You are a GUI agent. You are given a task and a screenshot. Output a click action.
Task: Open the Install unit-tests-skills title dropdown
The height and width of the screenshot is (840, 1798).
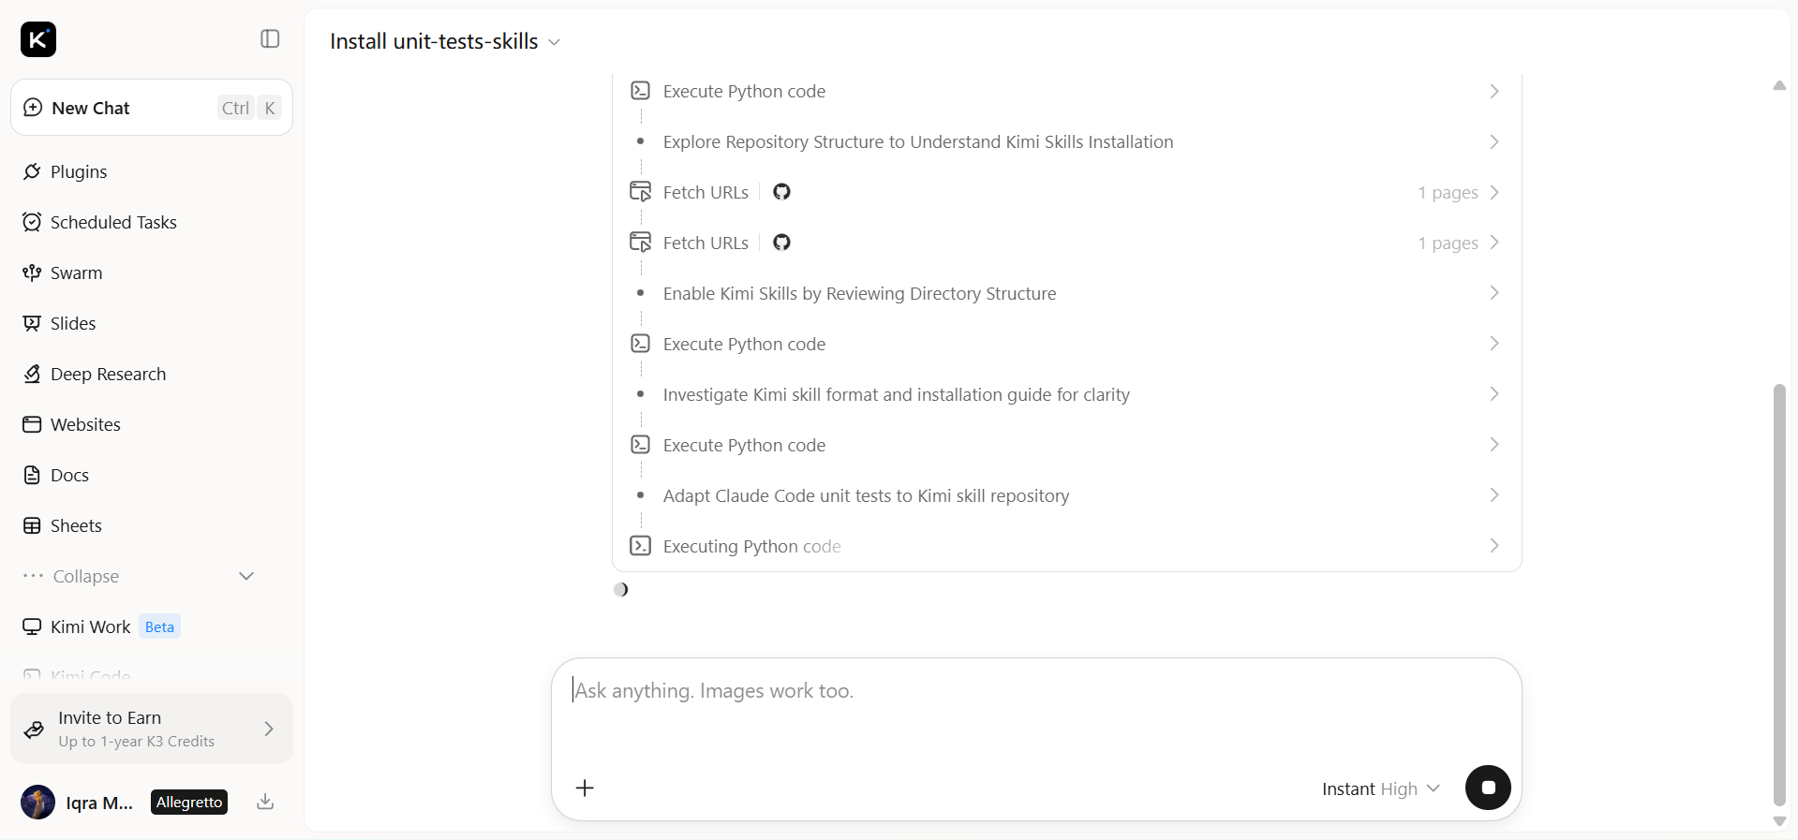pos(445,41)
